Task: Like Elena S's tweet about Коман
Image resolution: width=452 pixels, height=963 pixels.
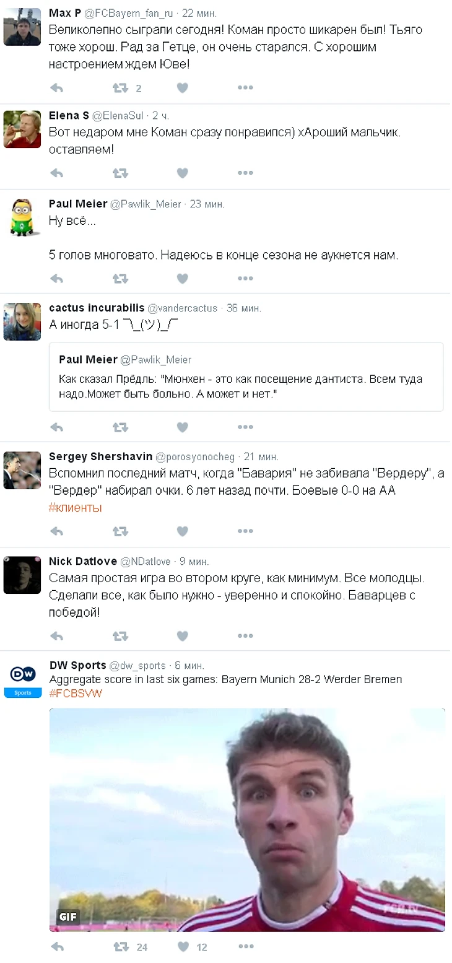Action: tap(182, 173)
